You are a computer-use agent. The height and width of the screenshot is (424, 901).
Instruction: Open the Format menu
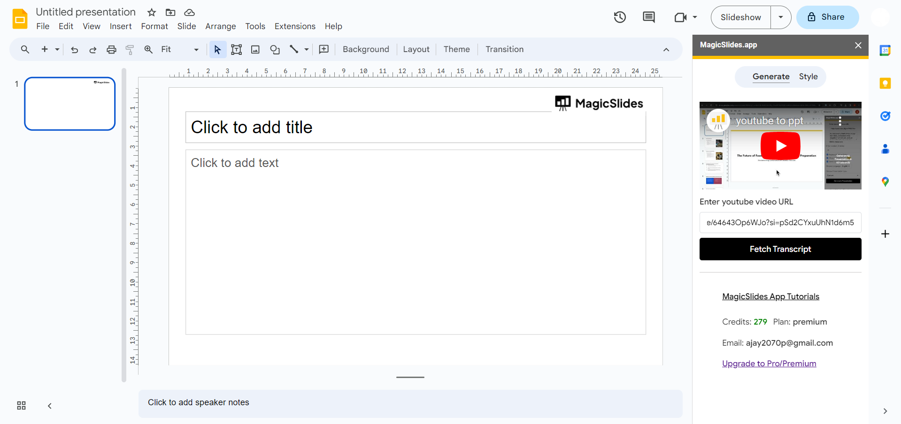coord(154,26)
